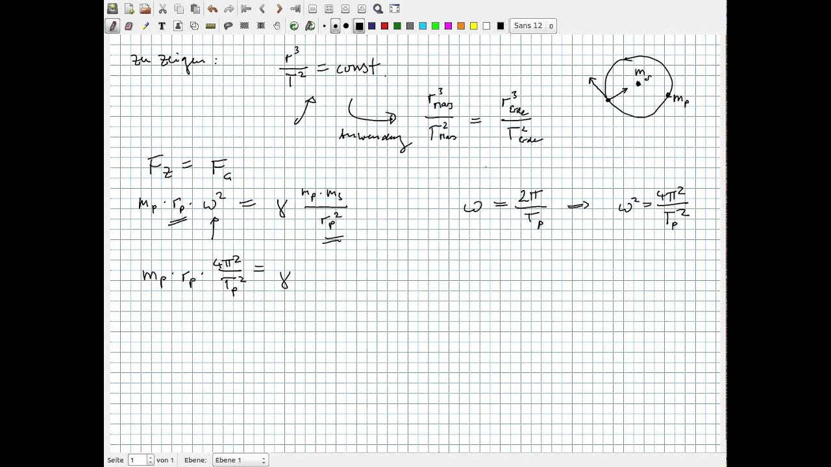Select the Eraser tool

click(129, 26)
